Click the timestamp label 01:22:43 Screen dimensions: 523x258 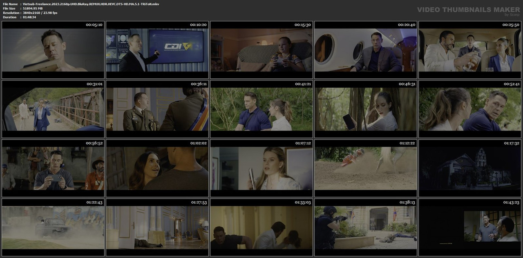[x=94, y=202]
